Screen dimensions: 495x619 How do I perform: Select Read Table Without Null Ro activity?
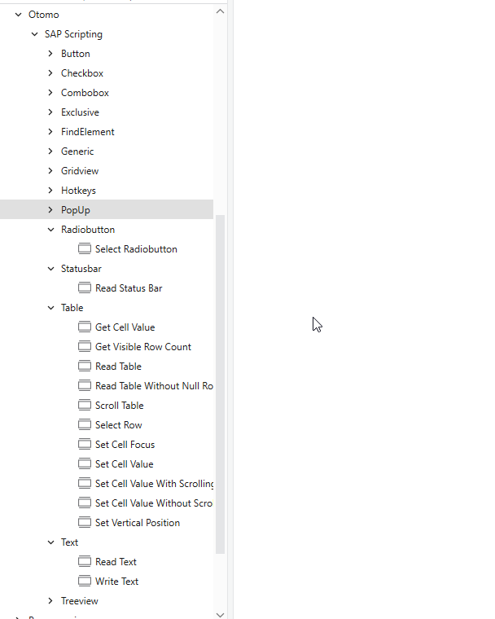click(154, 386)
